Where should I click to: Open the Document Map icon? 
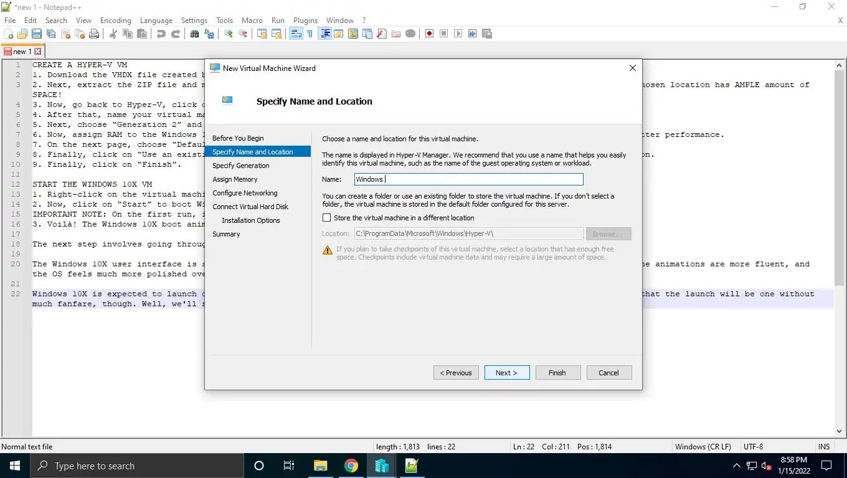(353, 34)
